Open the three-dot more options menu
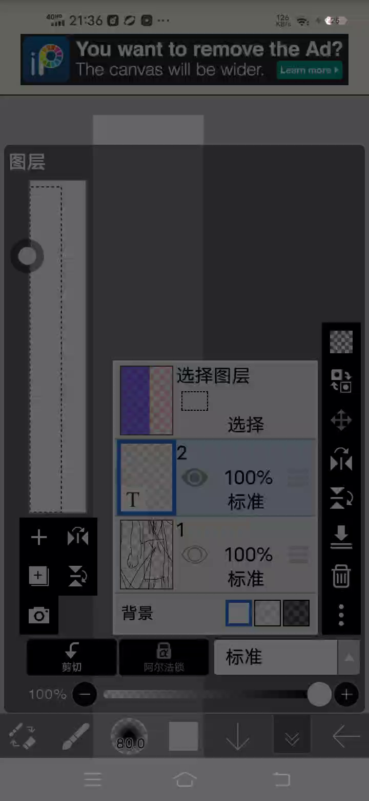The width and height of the screenshot is (369, 801). pyautogui.click(x=341, y=614)
